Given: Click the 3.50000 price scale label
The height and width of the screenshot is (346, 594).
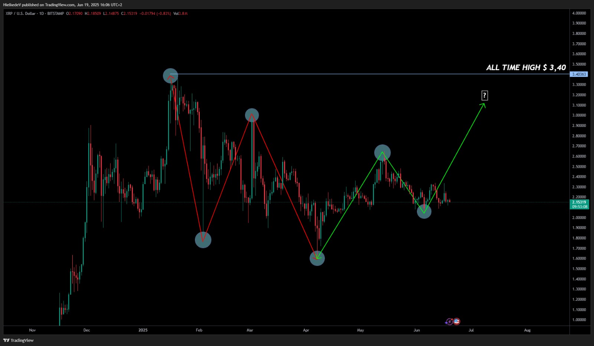Looking at the screenshot, I should (579, 64).
